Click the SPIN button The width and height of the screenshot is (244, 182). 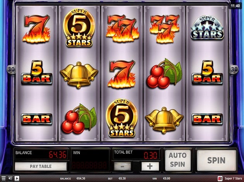point(216,160)
